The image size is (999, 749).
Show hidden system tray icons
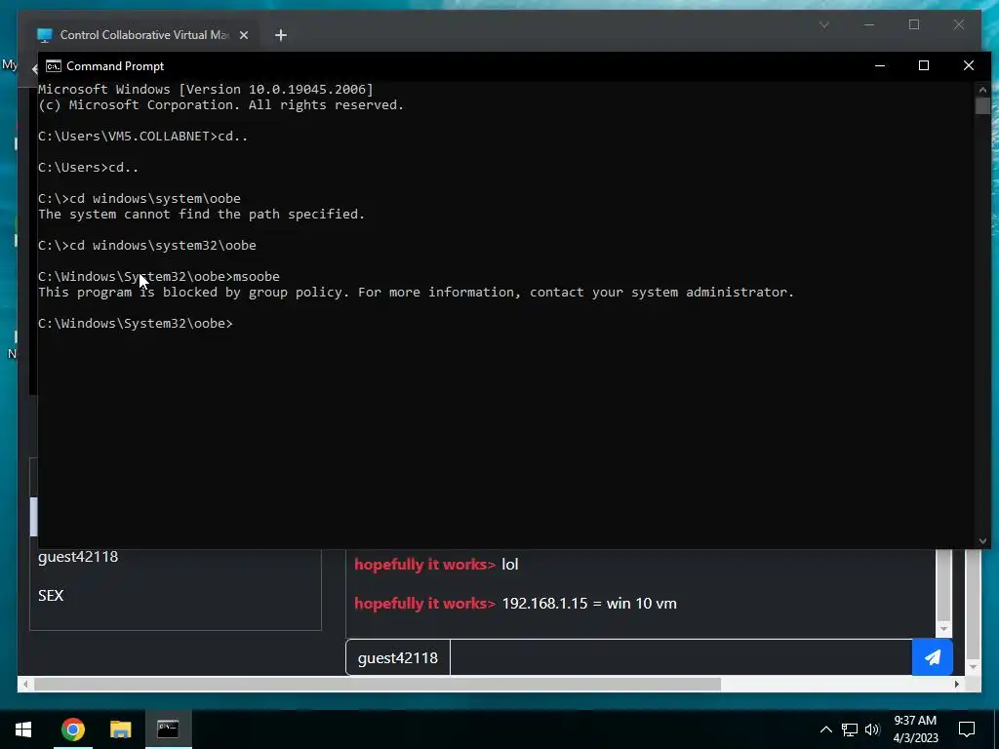point(825,729)
